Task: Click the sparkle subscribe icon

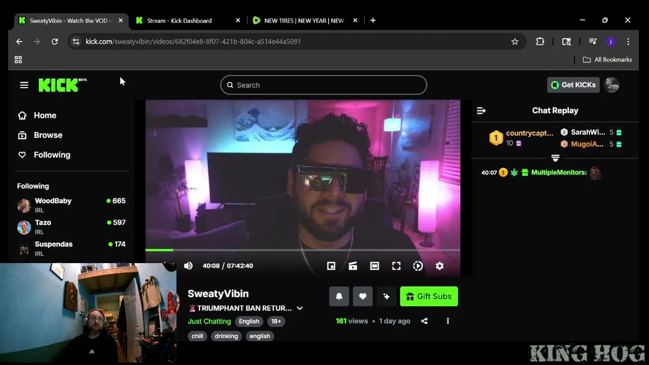Action: coord(386,297)
